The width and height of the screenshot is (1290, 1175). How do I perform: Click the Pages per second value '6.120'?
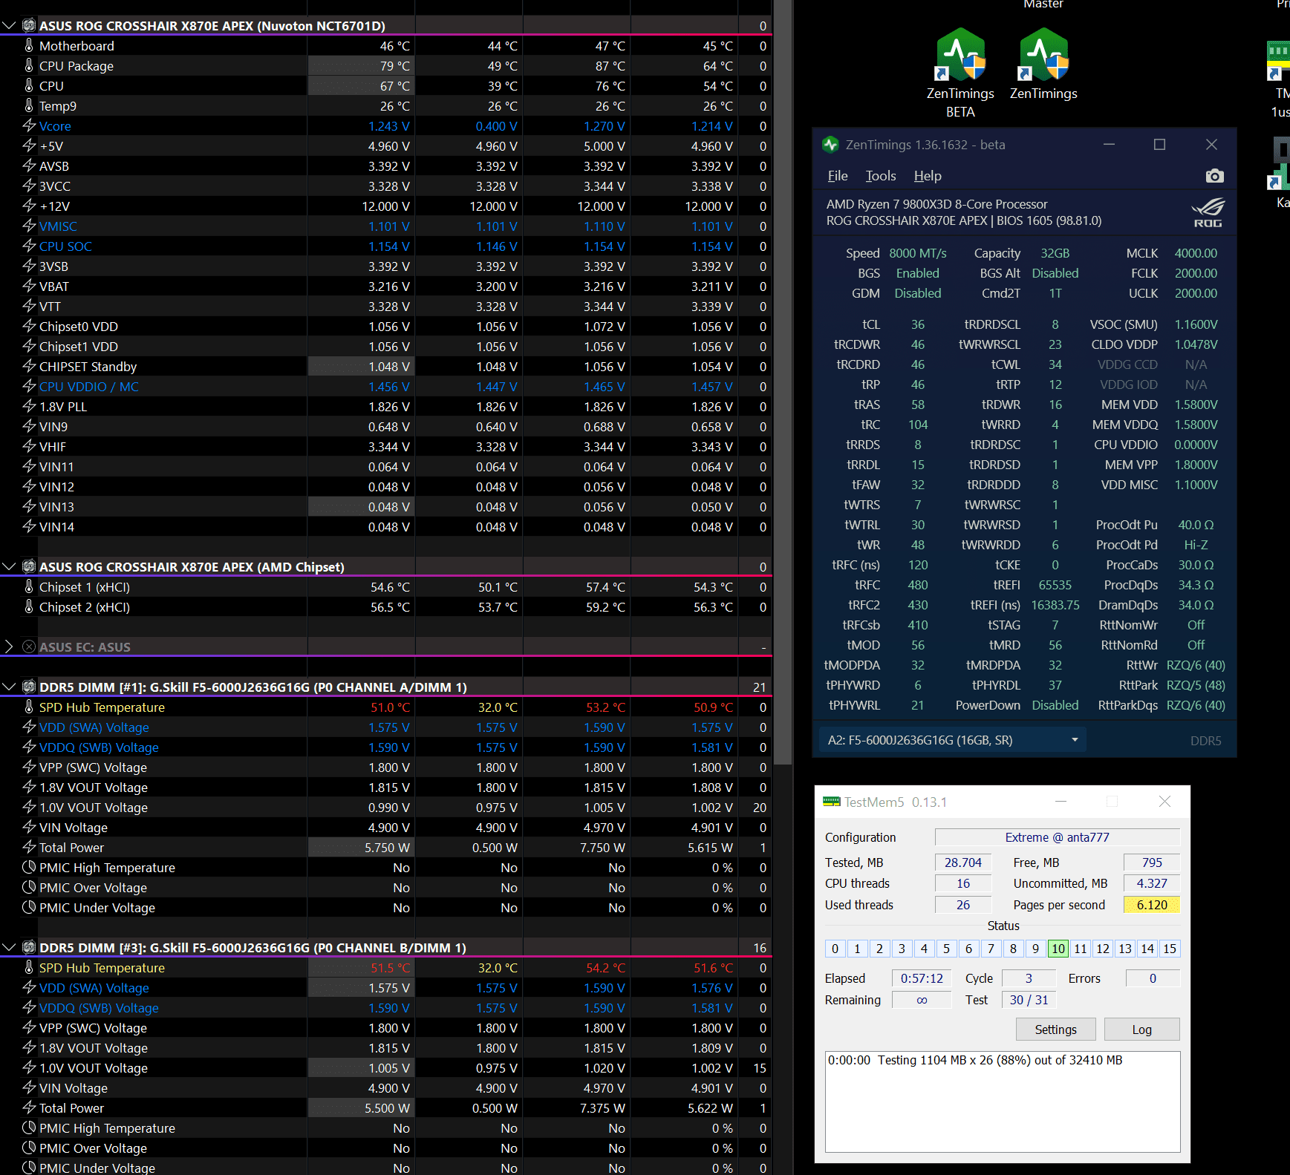(1152, 905)
